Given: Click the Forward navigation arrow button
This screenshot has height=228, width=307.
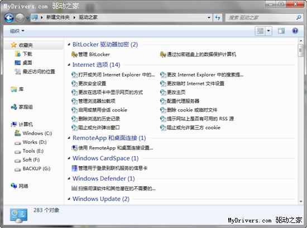Looking at the screenshot, I should (x=20, y=18).
